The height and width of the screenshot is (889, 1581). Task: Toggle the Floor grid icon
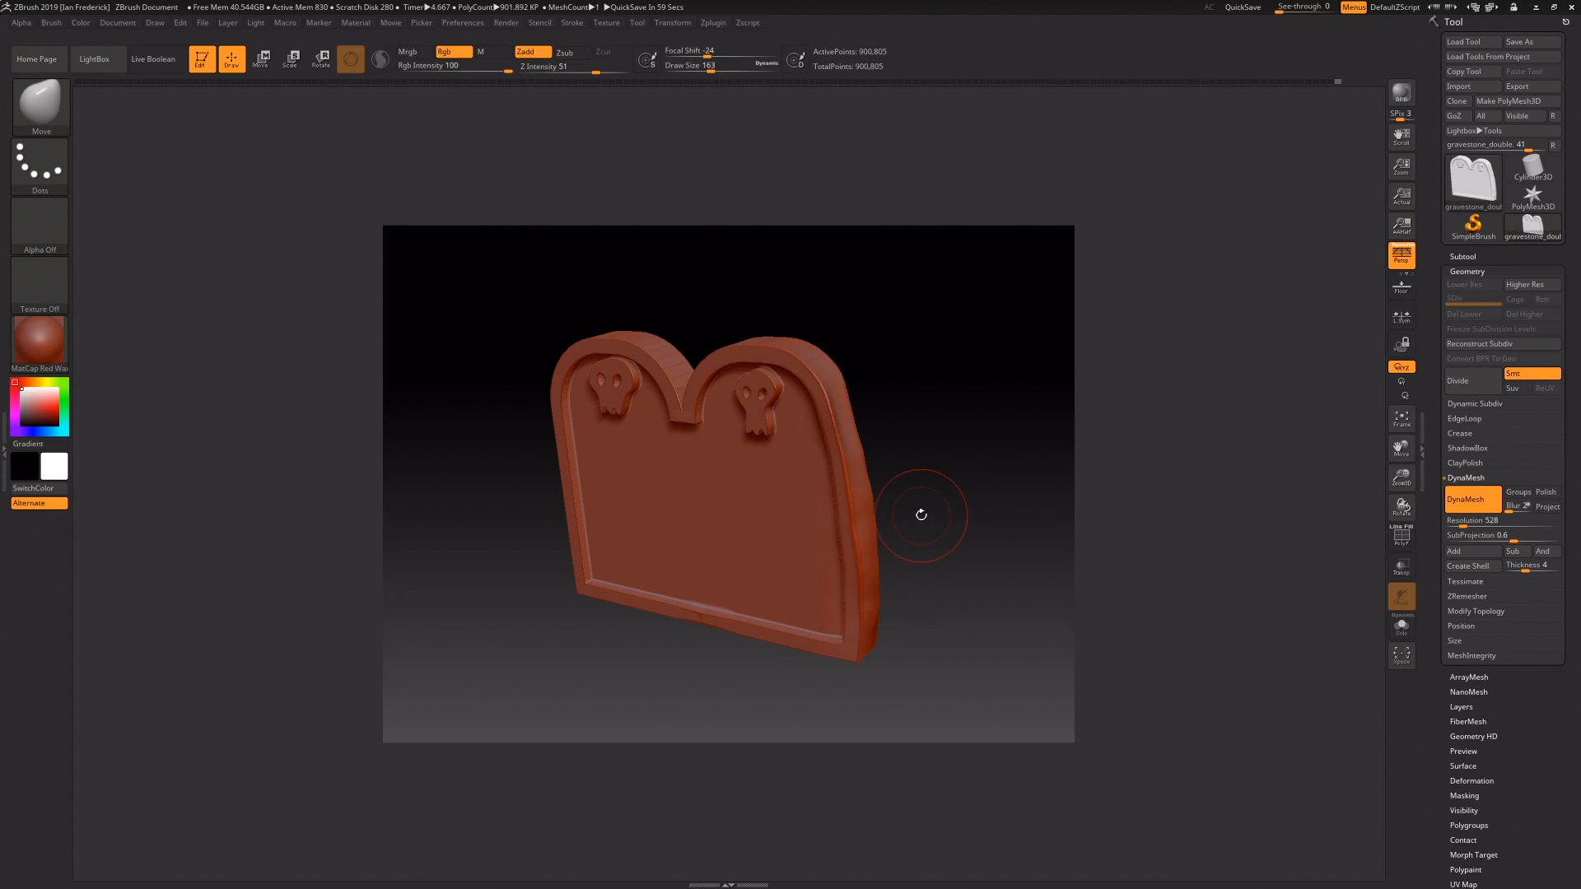pos(1401,286)
